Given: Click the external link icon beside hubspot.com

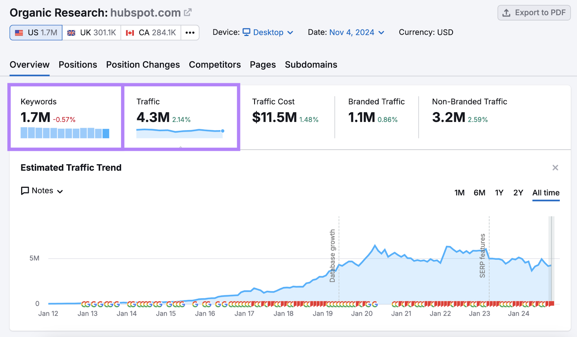Looking at the screenshot, I should [x=188, y=12].
